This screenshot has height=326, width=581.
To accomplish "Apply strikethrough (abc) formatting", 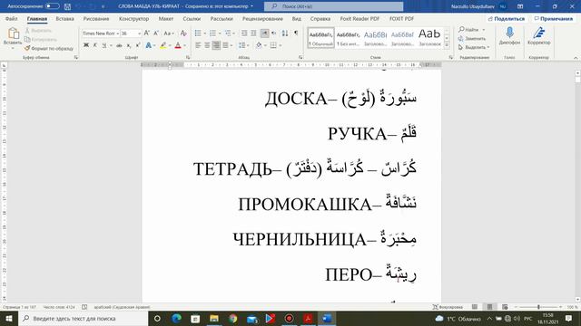I will pos(119,45).
